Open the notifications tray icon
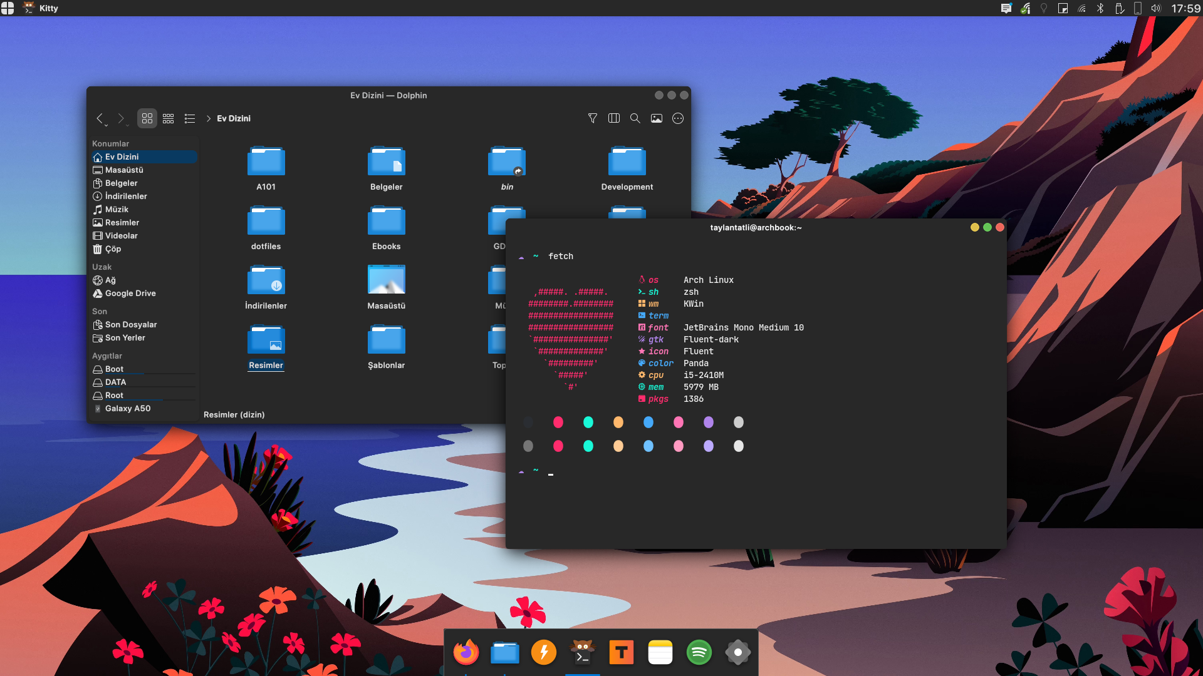Viewport: 1203px width, 676px height. coord(1006,8)
